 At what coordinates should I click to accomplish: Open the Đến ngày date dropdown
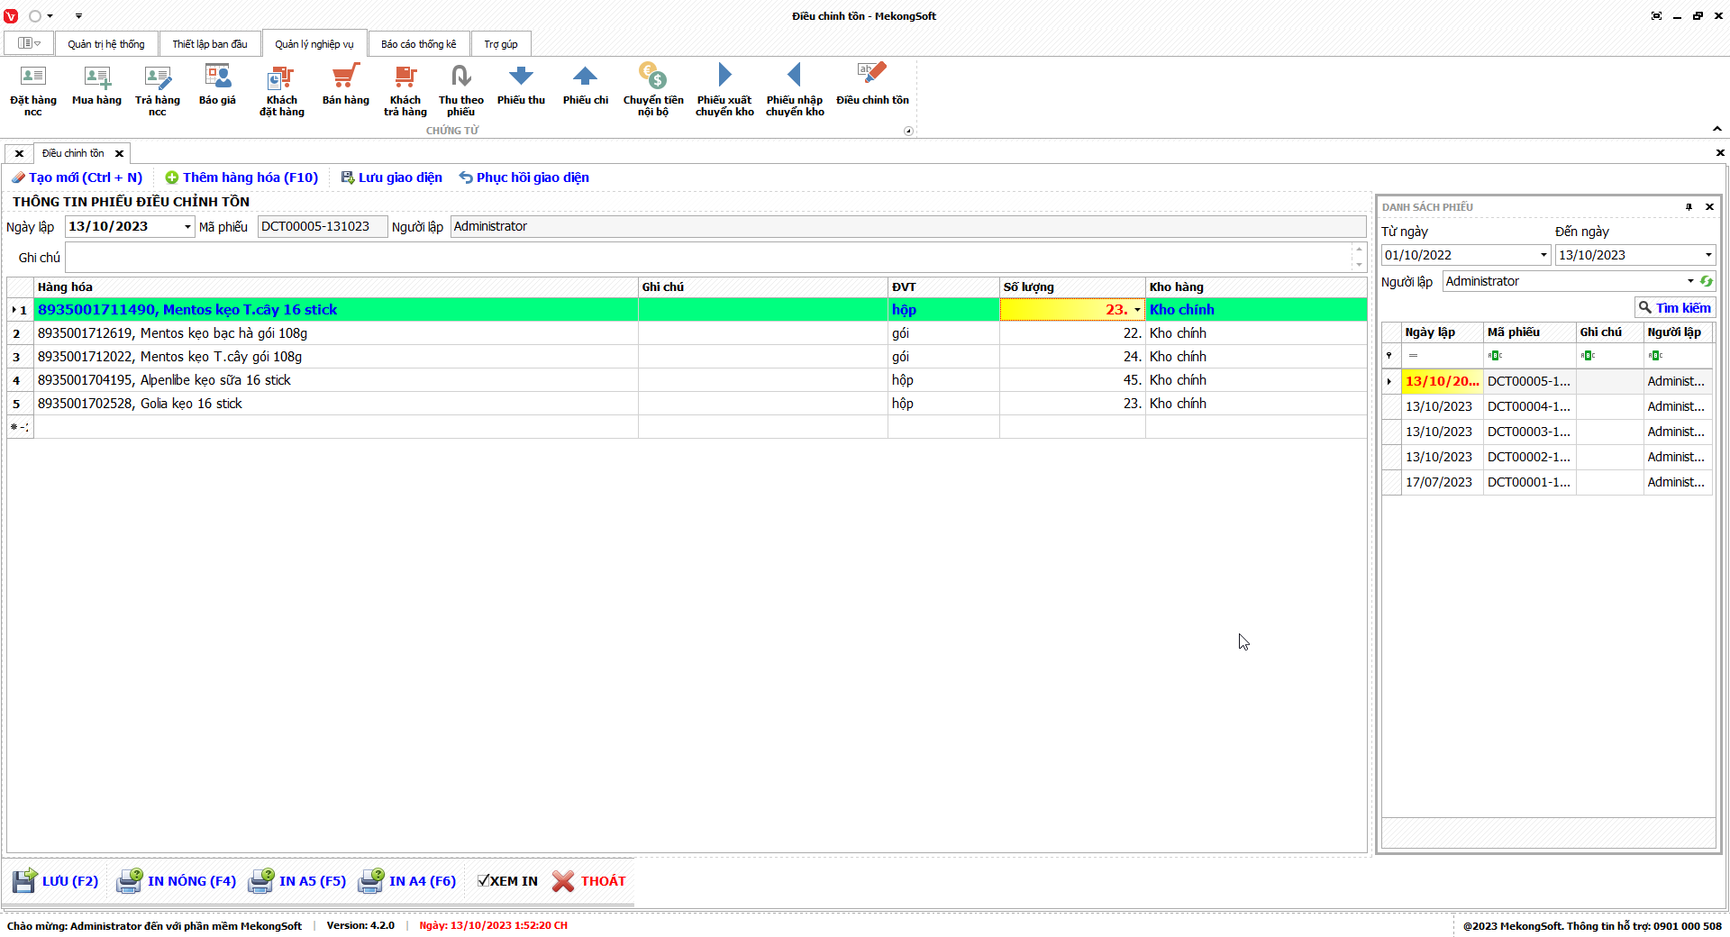(1707, 255)
